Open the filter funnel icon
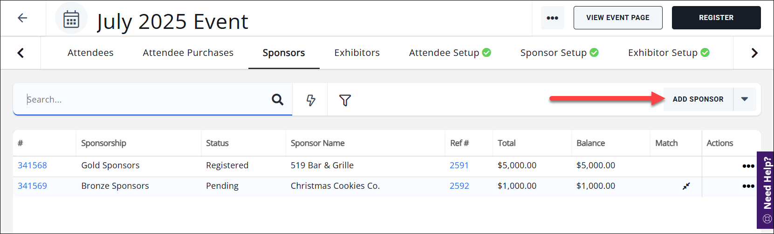Screen dimensions: 774x234 pos(345,100)
